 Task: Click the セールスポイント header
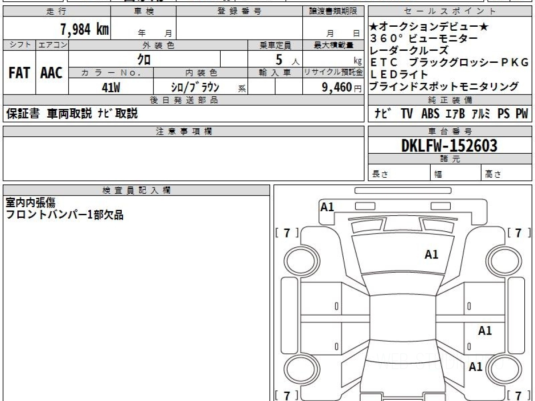(450, 12)
